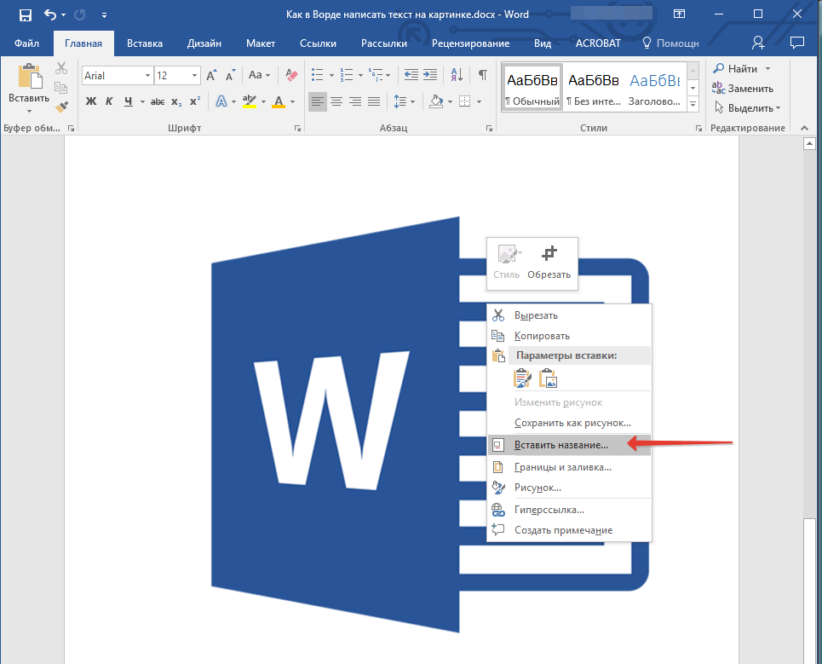Expand the Styles gallery with More arrow
Image resolution: width=822 pixels, height=664 pixels.
pos(693,104)
